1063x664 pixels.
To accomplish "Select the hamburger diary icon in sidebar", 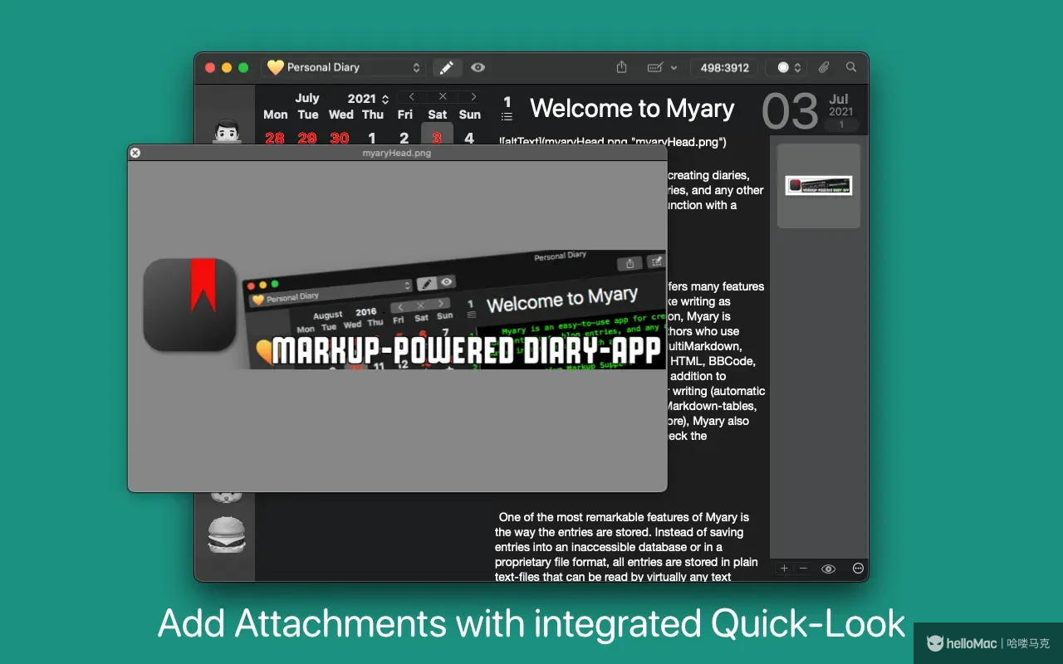I will tap(226, 535).
